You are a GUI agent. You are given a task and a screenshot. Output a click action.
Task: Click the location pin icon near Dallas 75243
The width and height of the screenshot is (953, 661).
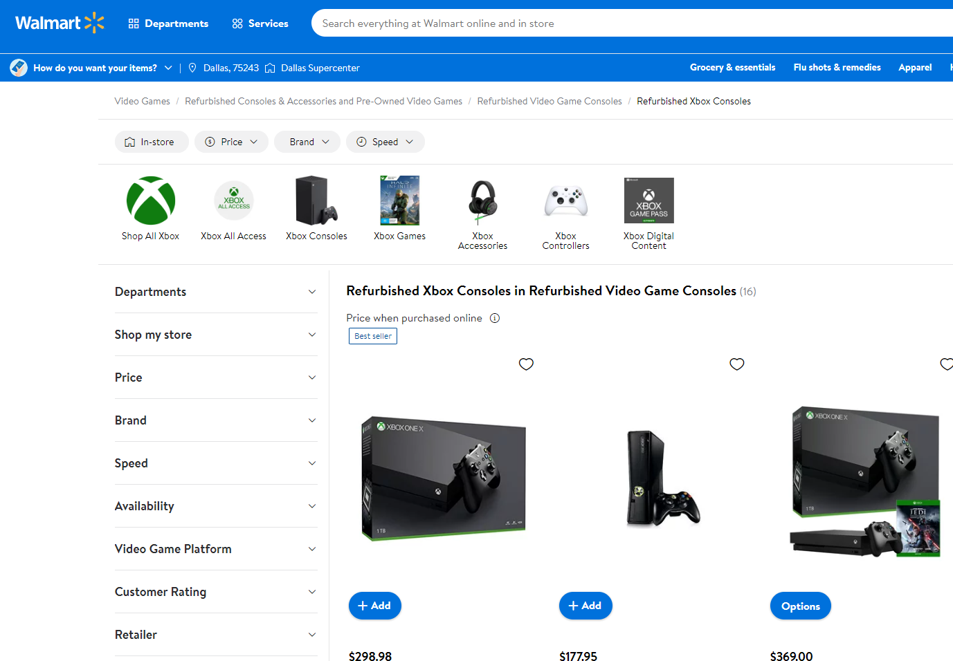tap(192, 67)
